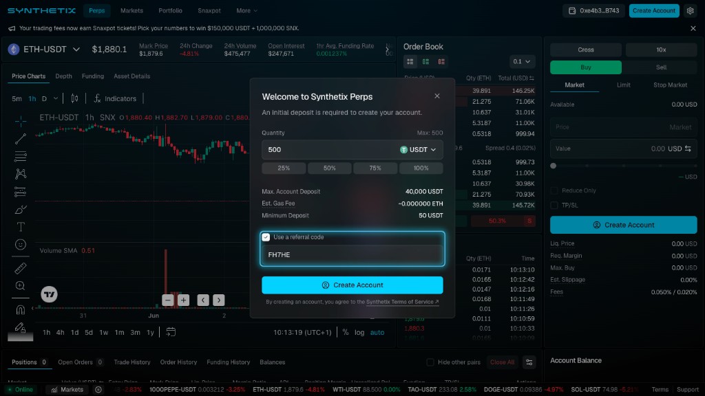Zoom in chart with plus button

(x=183, y=300)
